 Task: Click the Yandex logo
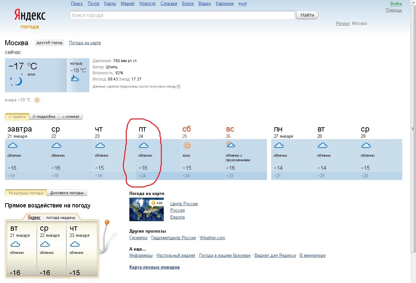click(x=30, y=15)
